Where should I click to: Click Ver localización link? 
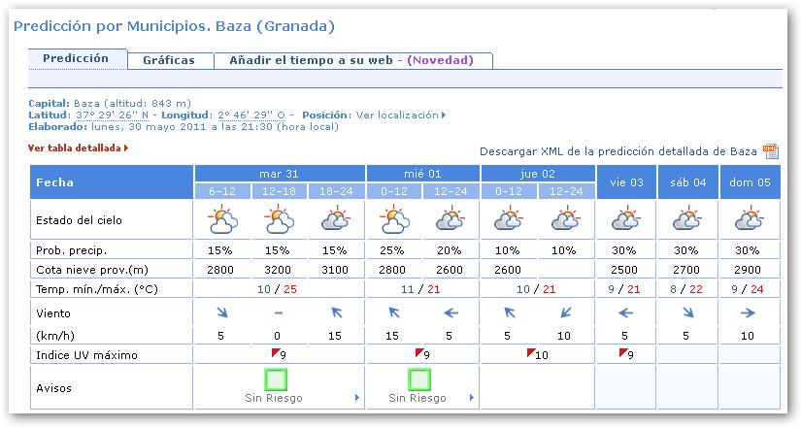click(400, 115)
